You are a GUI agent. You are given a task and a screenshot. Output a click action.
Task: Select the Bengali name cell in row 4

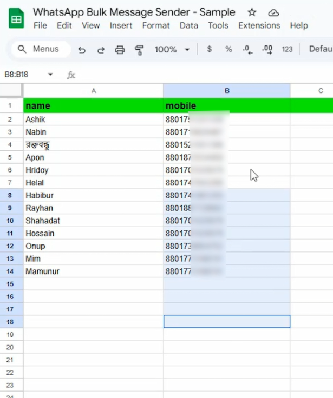93,145
